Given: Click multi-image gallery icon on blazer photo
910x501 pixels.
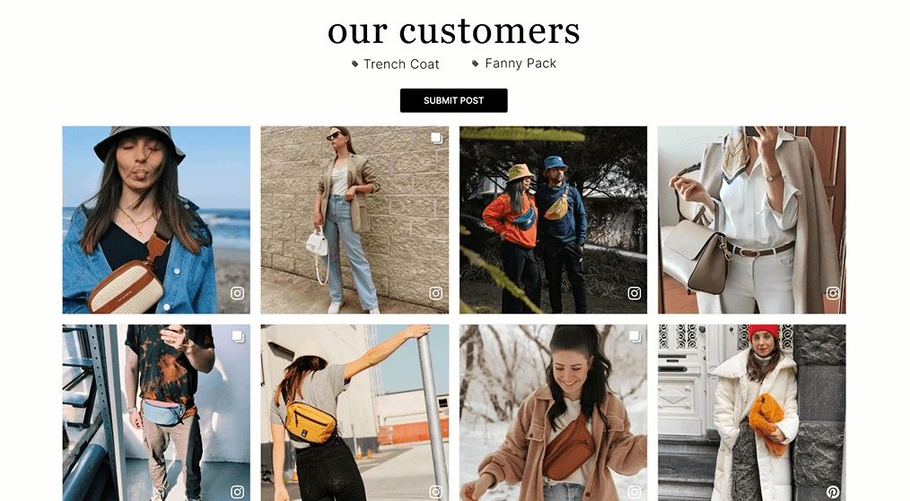Looking at the screenshot, I should tap(436, 138).
